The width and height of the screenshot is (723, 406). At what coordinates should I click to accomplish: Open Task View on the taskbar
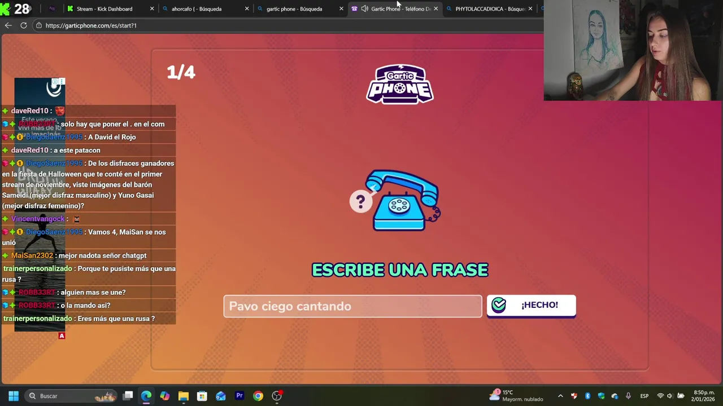pos(128,396)
